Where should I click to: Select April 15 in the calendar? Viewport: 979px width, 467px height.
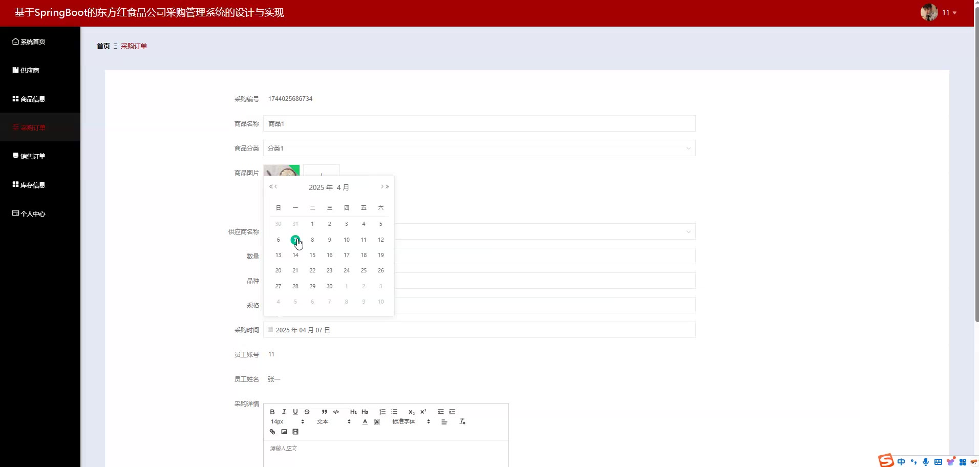click(312, 255)
